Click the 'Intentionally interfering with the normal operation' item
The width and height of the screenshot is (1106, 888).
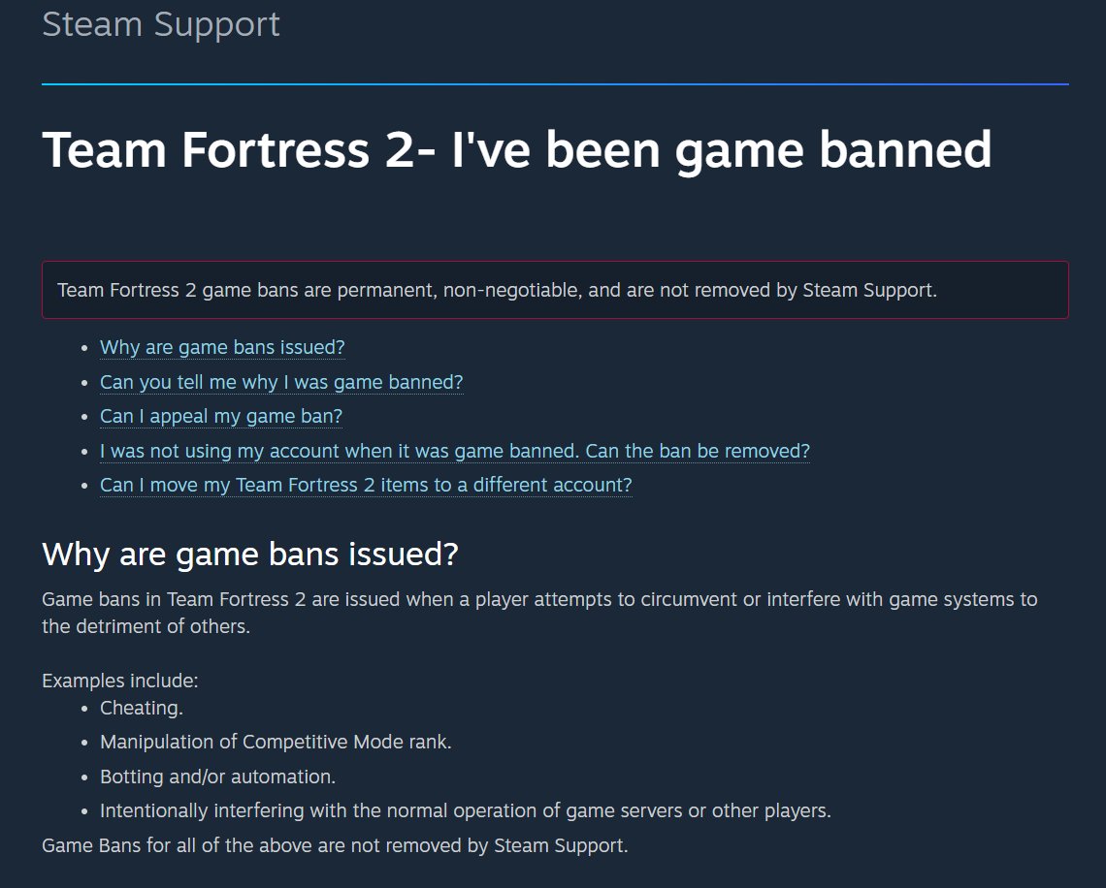(x=465, y=810)
